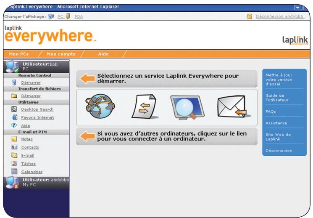Click the Tâches checklist icon

click(14, 163)
